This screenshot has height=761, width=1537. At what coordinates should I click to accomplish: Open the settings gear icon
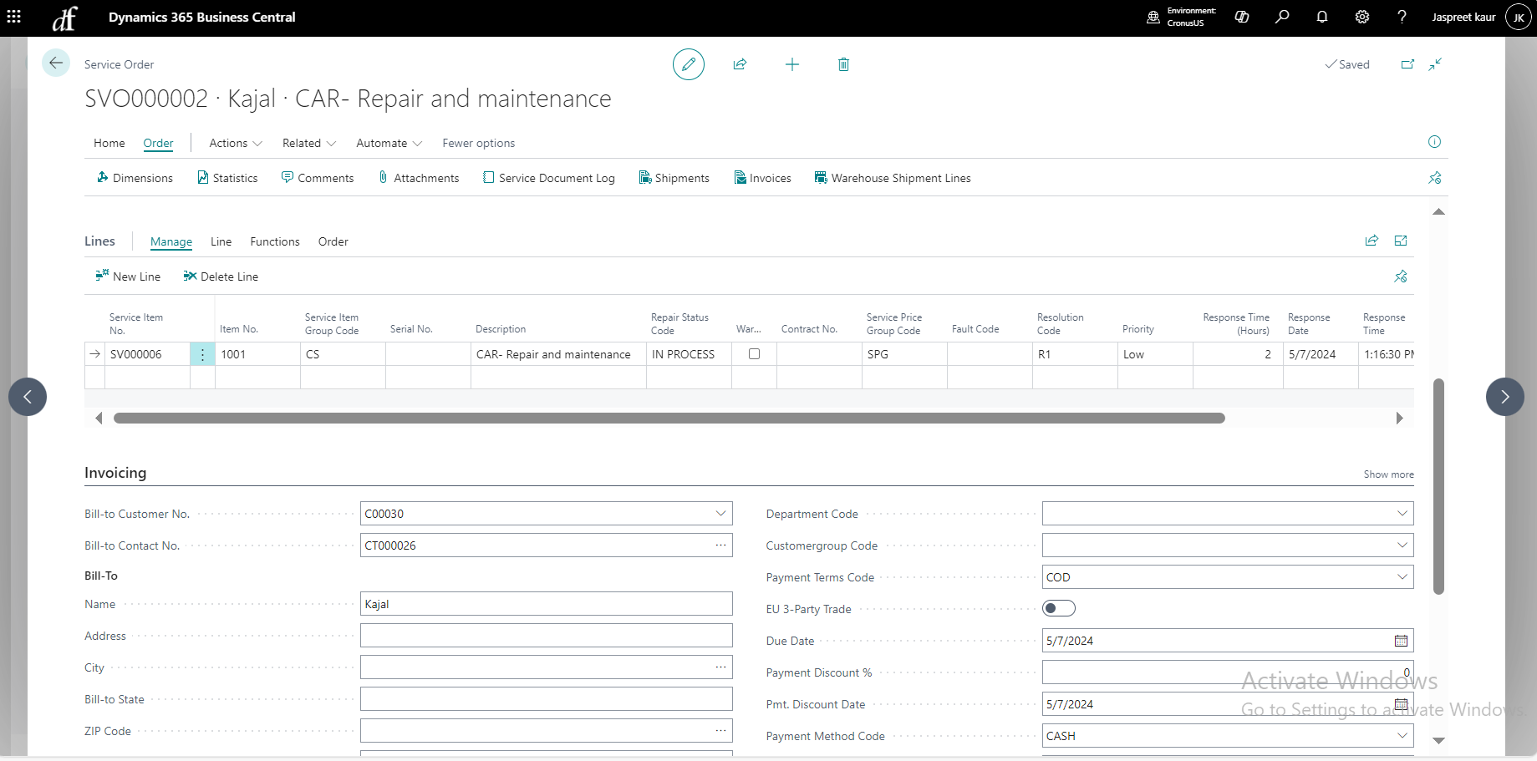tap(1361, 17)
